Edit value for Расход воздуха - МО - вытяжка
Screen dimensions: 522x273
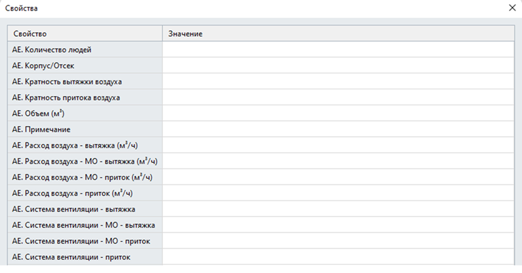(338, 161)
